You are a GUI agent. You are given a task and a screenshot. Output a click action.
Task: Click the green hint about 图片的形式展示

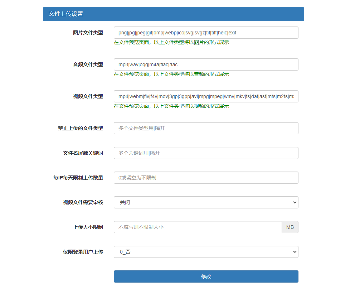(x=171, y=43)
